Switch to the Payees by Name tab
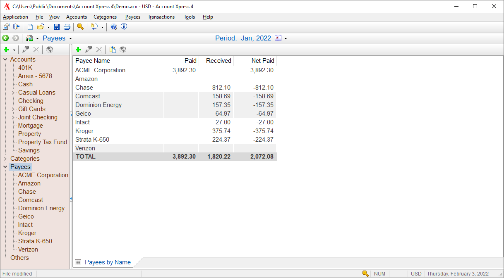This screenshot has height=278, width=504. click(107, 262)
